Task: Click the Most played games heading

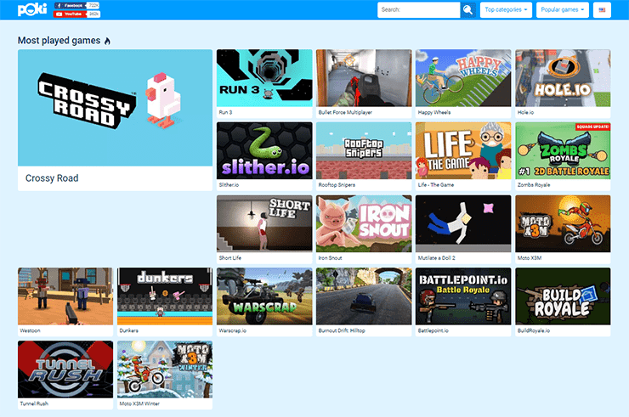Action: tap(59, 41)
